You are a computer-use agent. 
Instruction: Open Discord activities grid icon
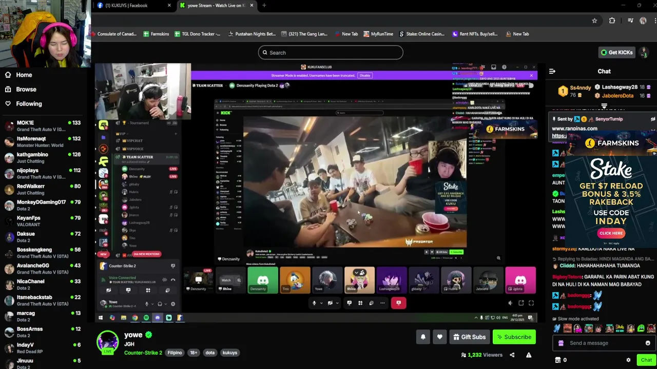pyautogui.click(x=360, y=303)
